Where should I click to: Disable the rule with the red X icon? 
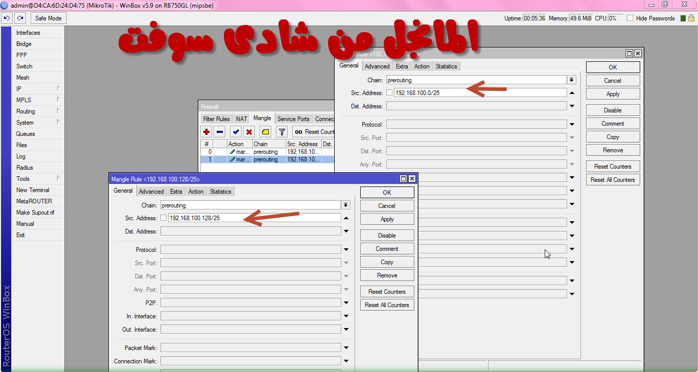(249, 132)
